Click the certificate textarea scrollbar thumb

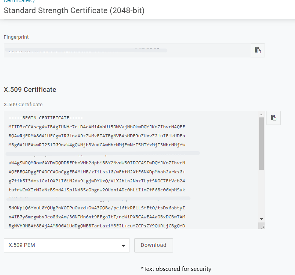pos(261,144)
